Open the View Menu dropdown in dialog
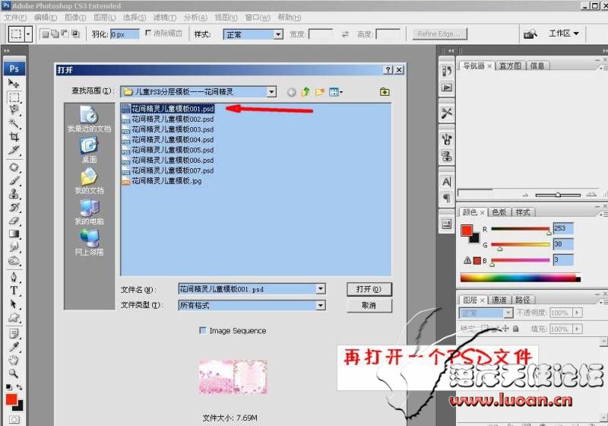This screenshot has width=608, height=426. tap(336, 92)
